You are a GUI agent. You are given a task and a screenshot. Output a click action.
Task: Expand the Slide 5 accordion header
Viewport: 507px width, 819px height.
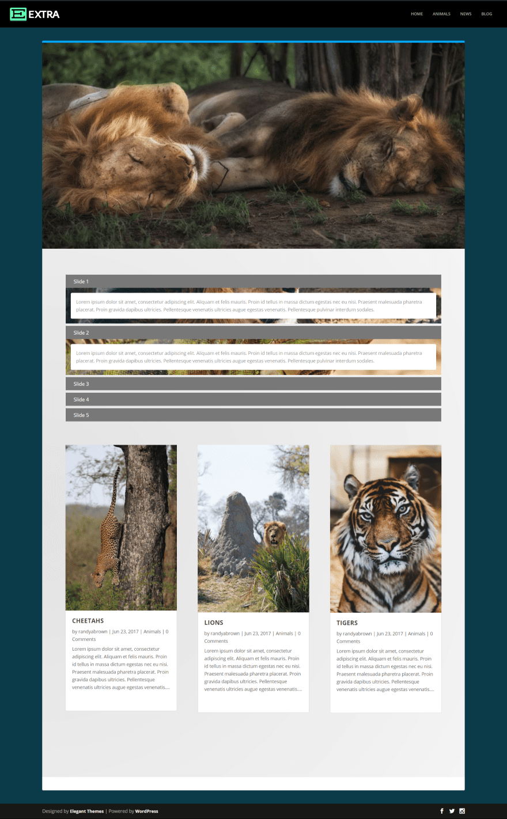coord(253,415)
